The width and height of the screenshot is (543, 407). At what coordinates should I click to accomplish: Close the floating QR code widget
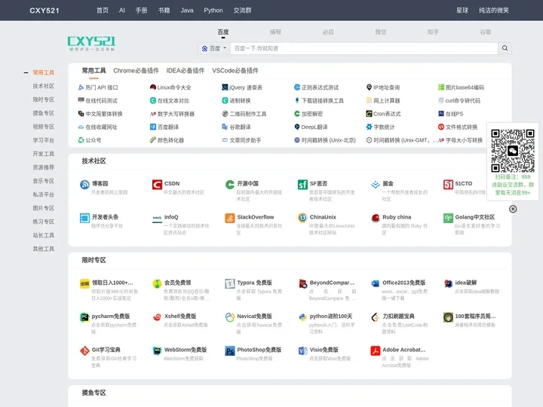513,209
